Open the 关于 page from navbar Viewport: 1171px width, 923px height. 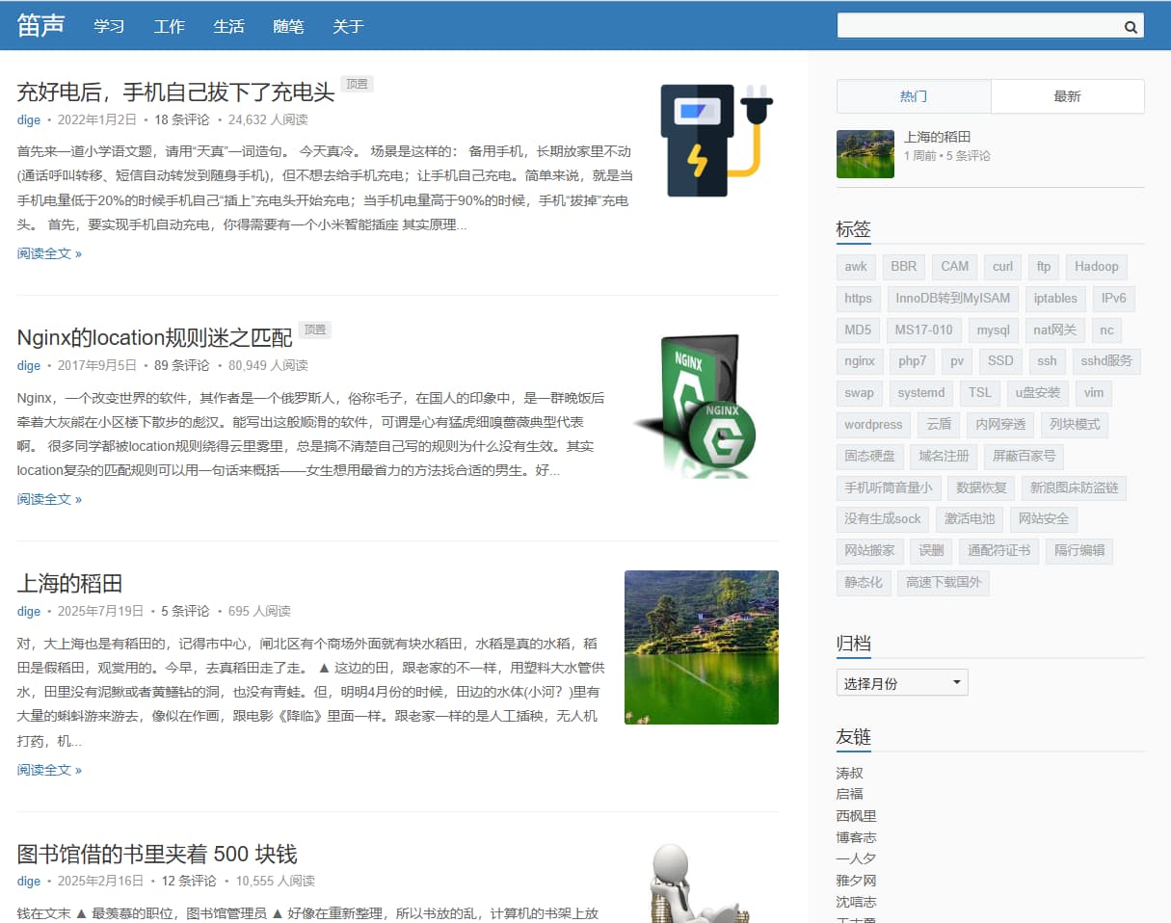[x=348, y=26]
